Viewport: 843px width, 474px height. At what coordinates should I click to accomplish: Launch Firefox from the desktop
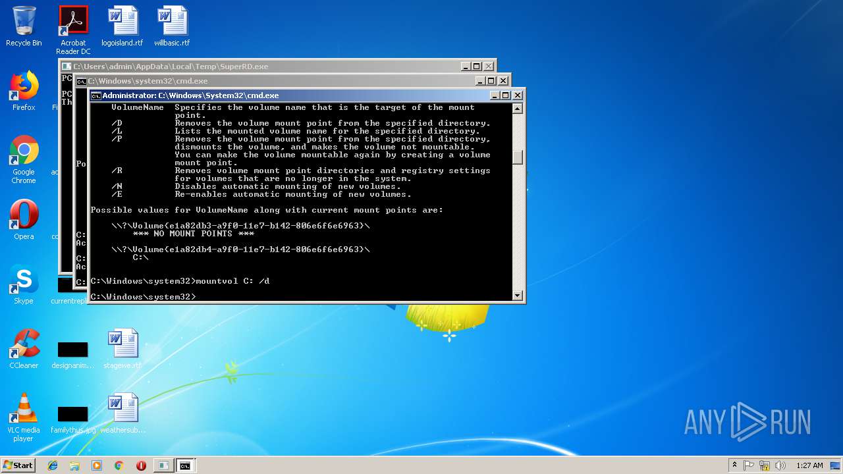(24, 91)
